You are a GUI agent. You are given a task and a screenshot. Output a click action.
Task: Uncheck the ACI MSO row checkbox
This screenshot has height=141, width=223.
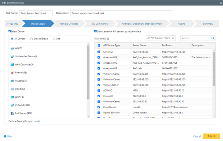tap(99, 91)
